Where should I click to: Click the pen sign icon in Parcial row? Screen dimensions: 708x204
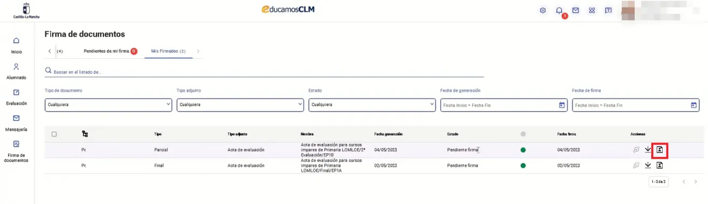(636, 149)
